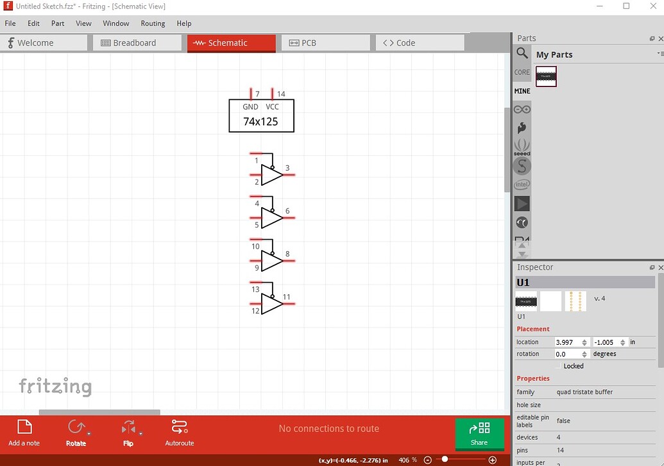Open the Flip dropdown arrow
The image size is (664, 466).
pos(140,434)
